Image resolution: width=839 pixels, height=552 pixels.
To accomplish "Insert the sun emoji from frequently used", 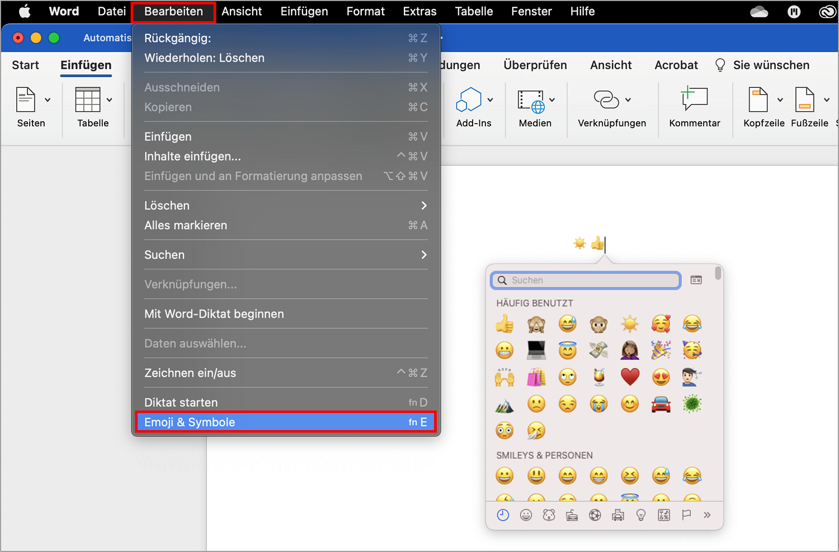I will (x=630, y=323).
